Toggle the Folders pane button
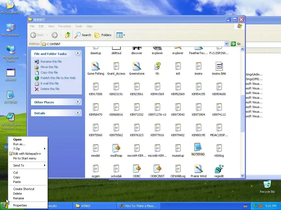This screenshot has height=210, width=281. 103,35
